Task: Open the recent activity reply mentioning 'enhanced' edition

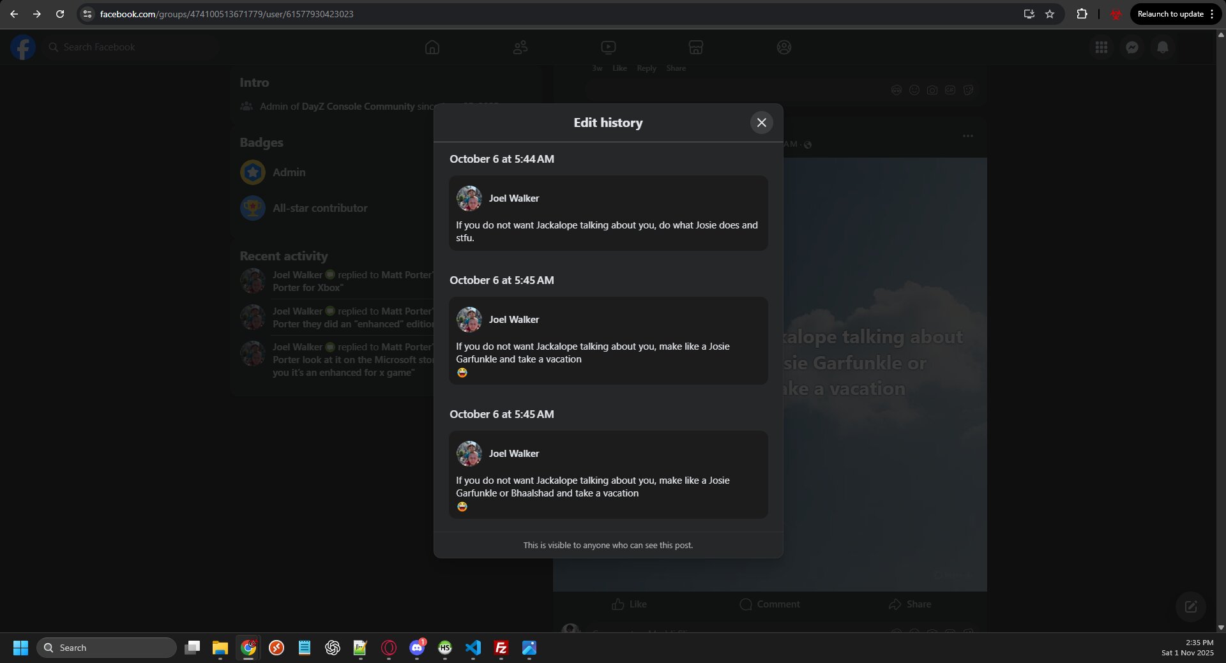Action: (337, 318)
